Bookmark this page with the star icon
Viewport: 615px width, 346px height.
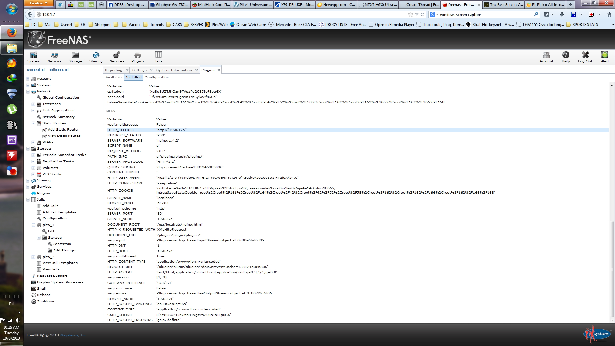tap(410, 14)
